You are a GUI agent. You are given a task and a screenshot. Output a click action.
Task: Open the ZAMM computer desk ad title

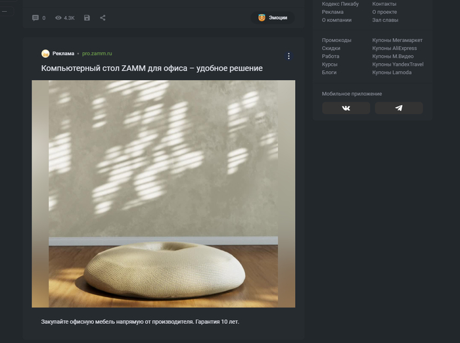(152, 68)
